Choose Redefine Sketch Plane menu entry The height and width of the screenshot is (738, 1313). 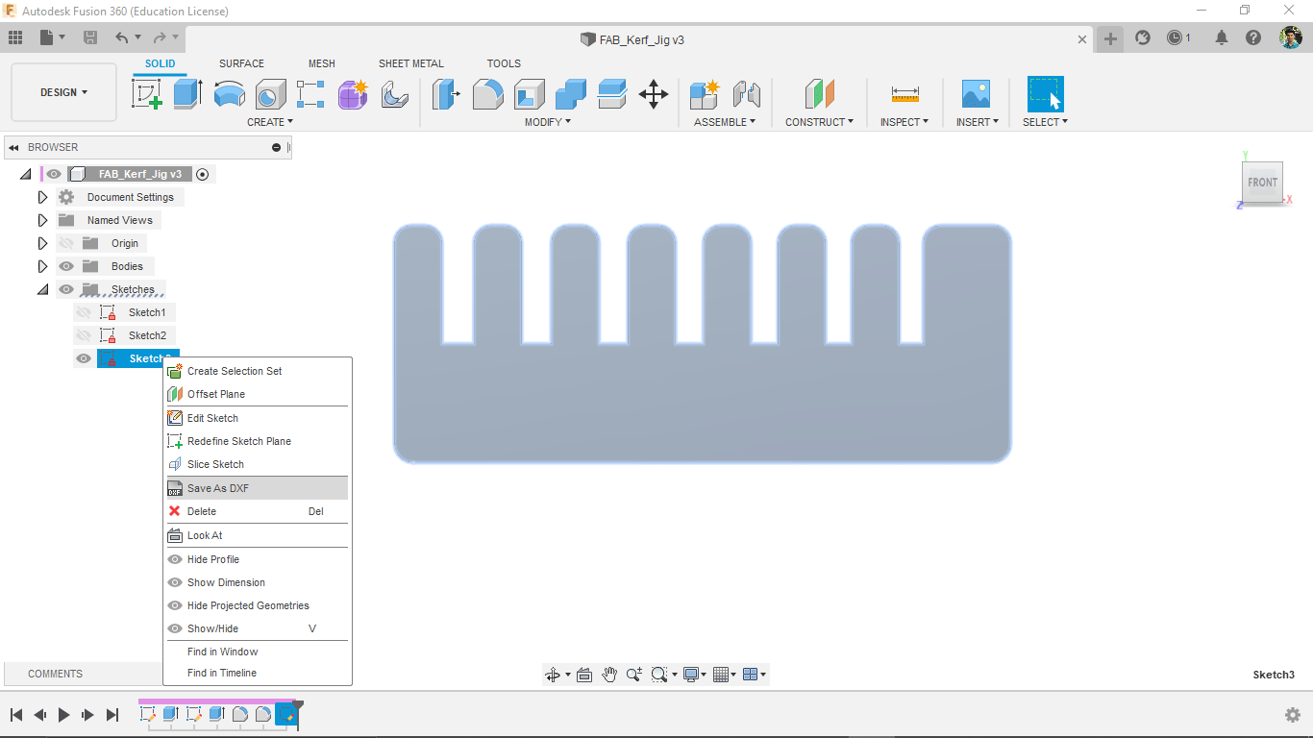pos(258,441)
